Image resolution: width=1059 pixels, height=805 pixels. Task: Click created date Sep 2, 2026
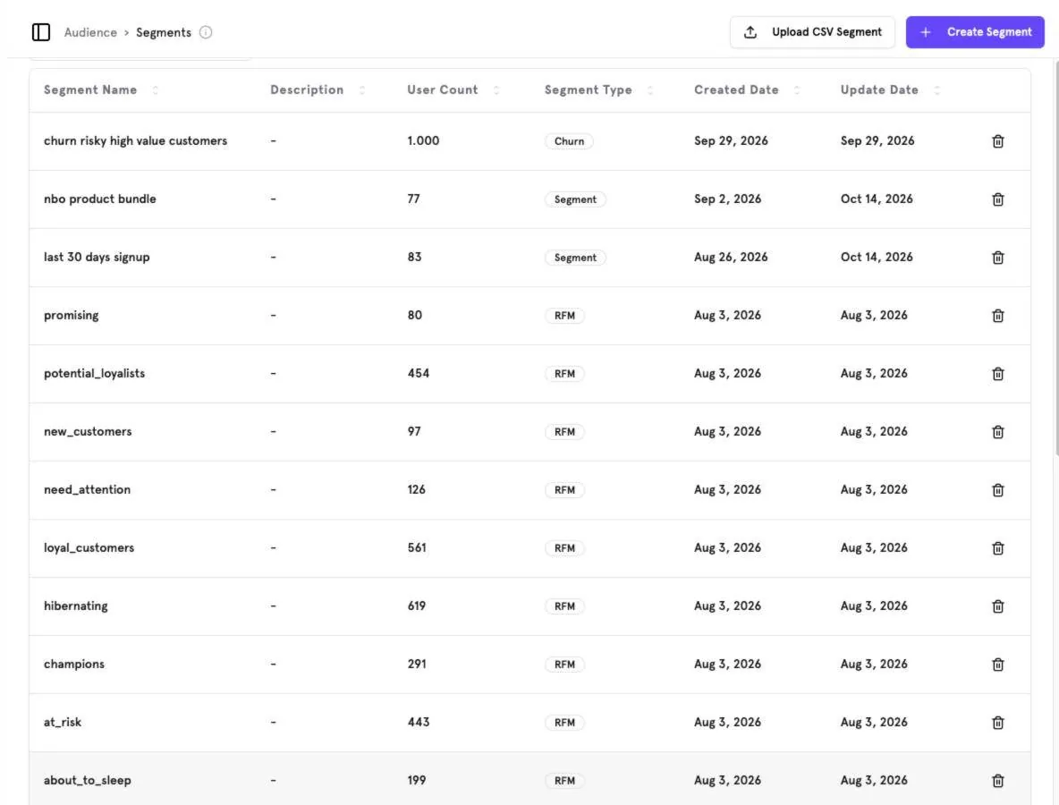coord(727,199)
